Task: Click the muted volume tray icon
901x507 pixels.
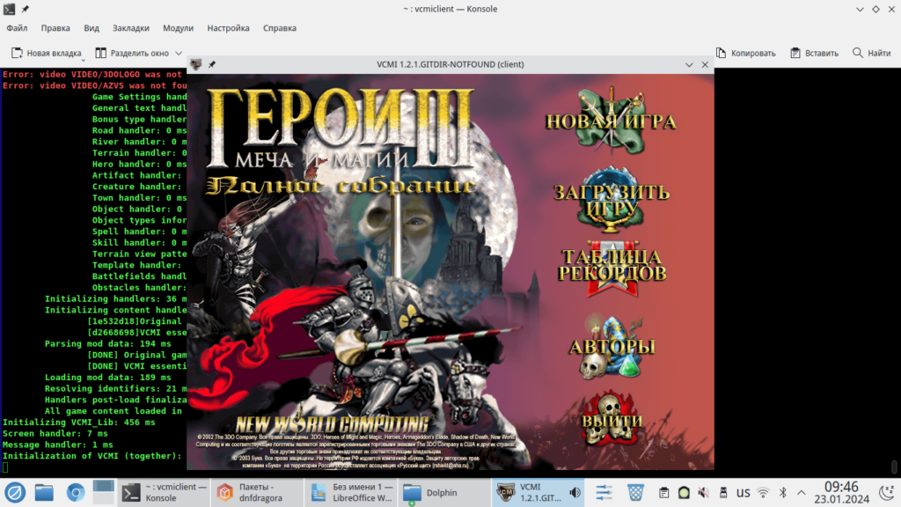Action: [703, 493]
